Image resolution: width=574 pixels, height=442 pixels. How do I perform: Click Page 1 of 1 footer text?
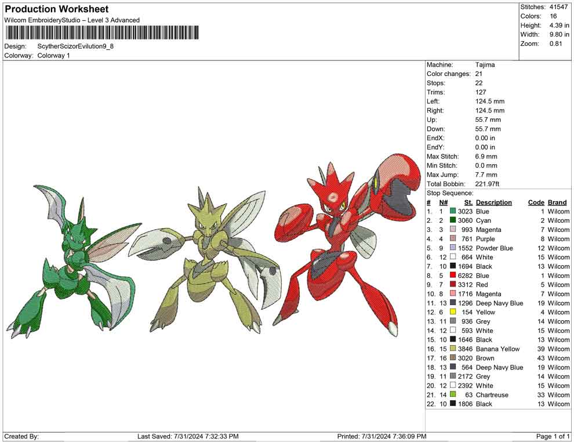tap(553, 436)
